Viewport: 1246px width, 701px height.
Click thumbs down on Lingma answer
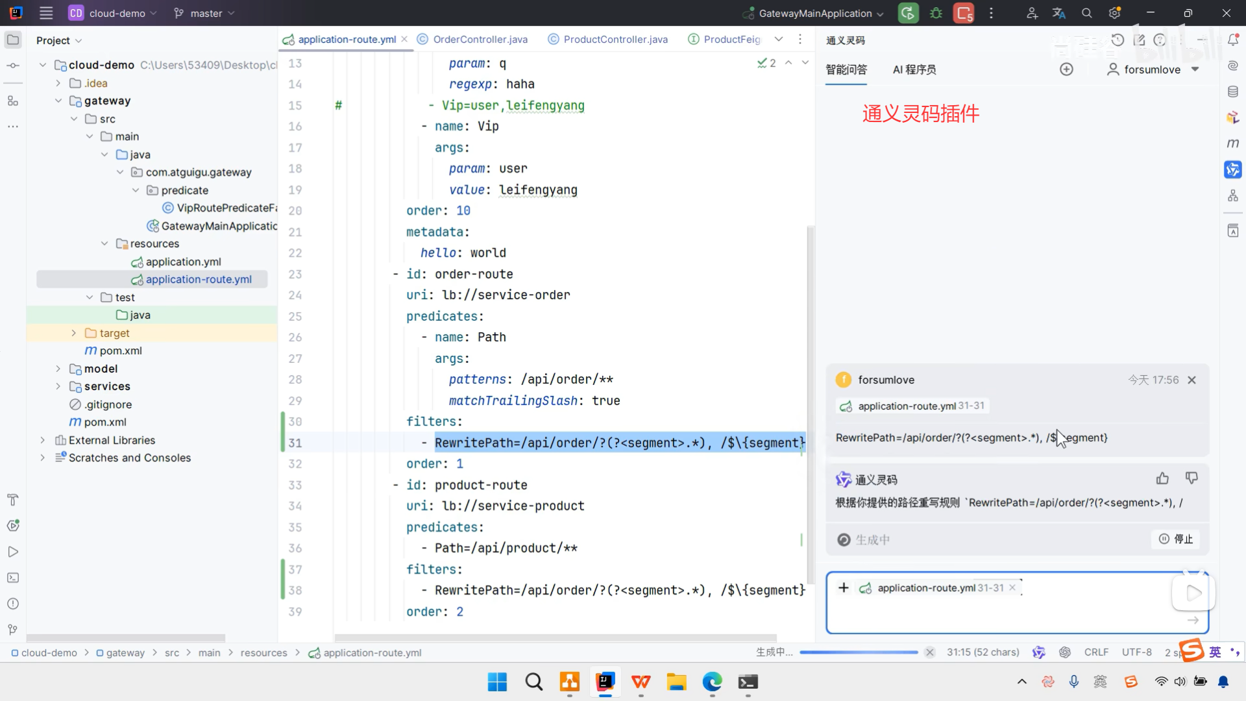point(1191,479)
